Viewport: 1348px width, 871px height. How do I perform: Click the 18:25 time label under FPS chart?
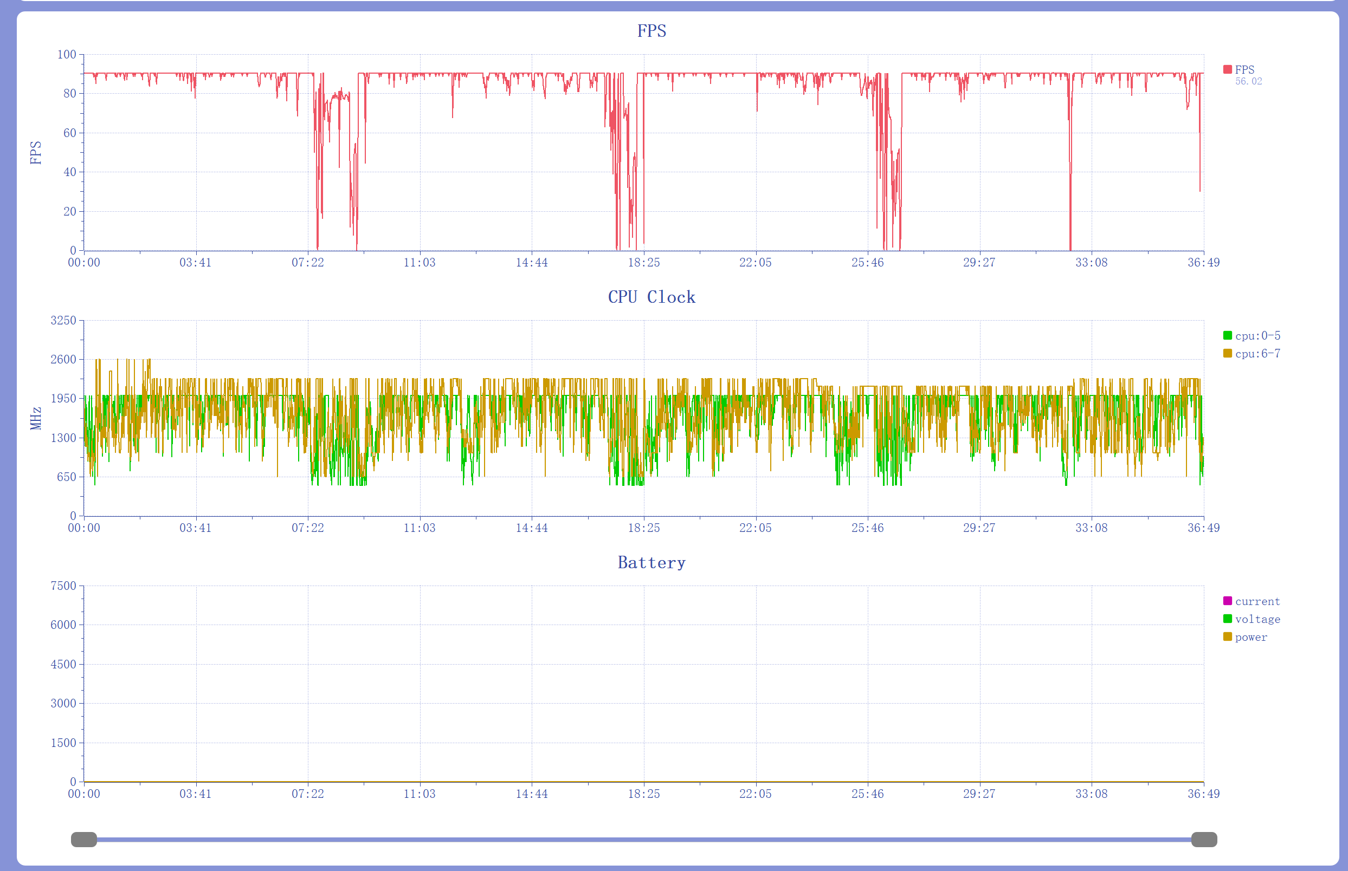tap(643, 262)
